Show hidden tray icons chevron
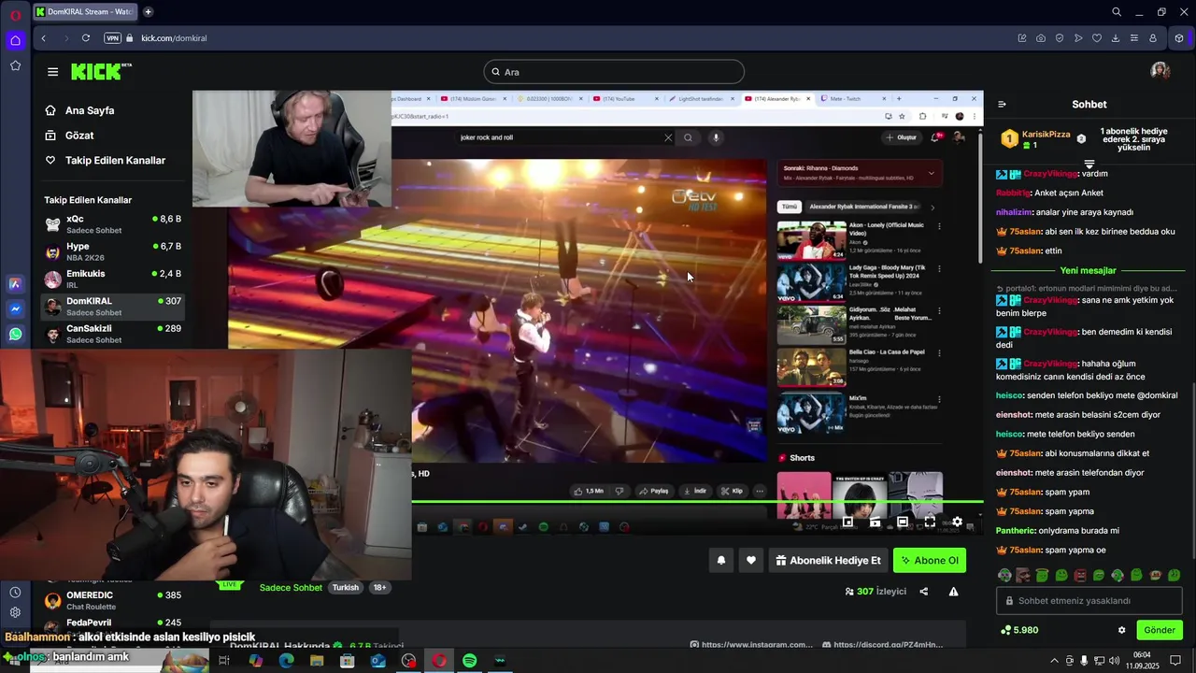 click(1055, 661)
